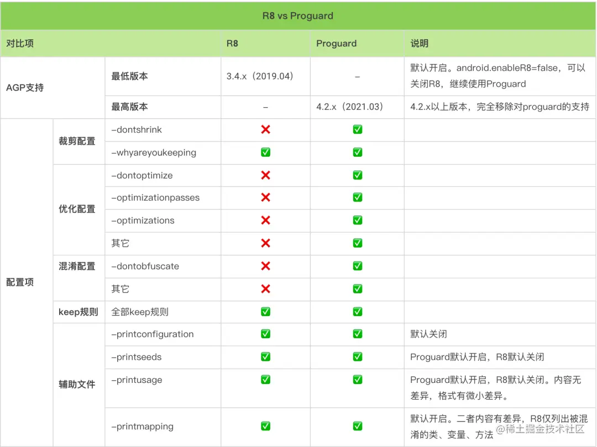Click the Proguard check for 全部keep规则
The width and height of the screenshot is (597, 447).
358,312
